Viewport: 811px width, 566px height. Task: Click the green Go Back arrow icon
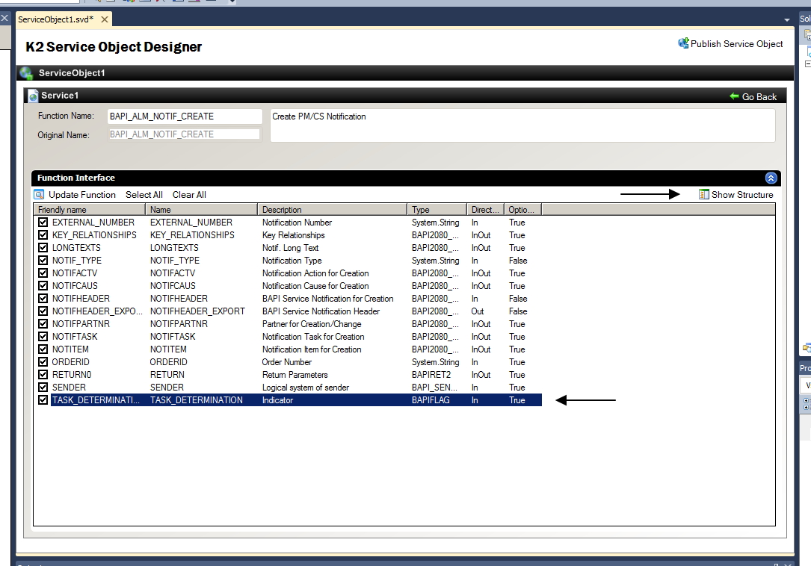(x=734, y=96)
